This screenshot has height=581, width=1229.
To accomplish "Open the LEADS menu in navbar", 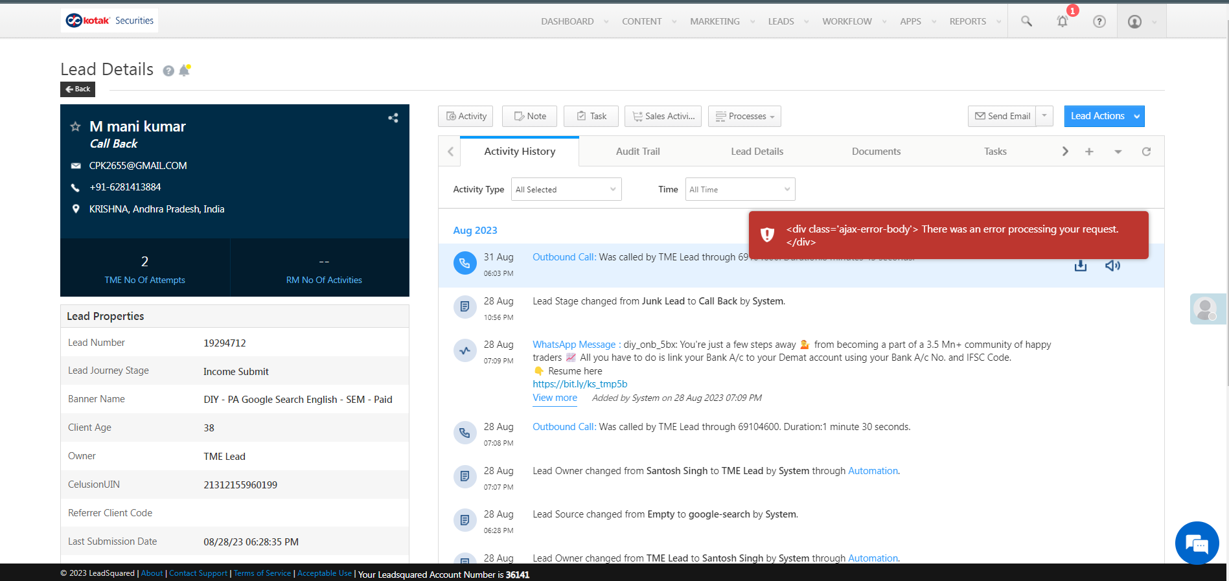I will [x=781, y=21].
